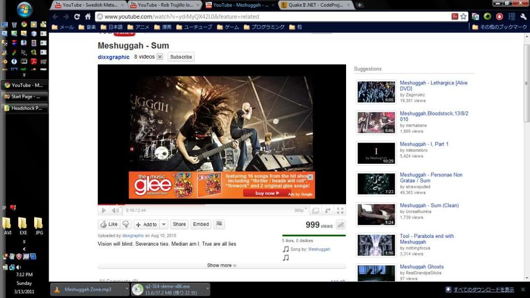Click the browser forward arrow
The width and height of the screenshot is (530, 298).
point(66,17)
